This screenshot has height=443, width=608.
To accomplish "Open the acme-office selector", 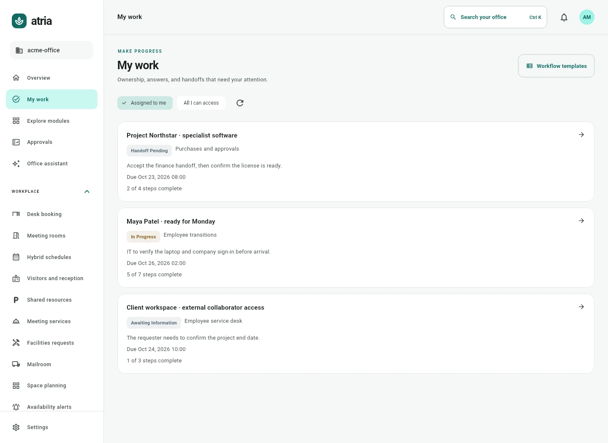I will point(52,50).
